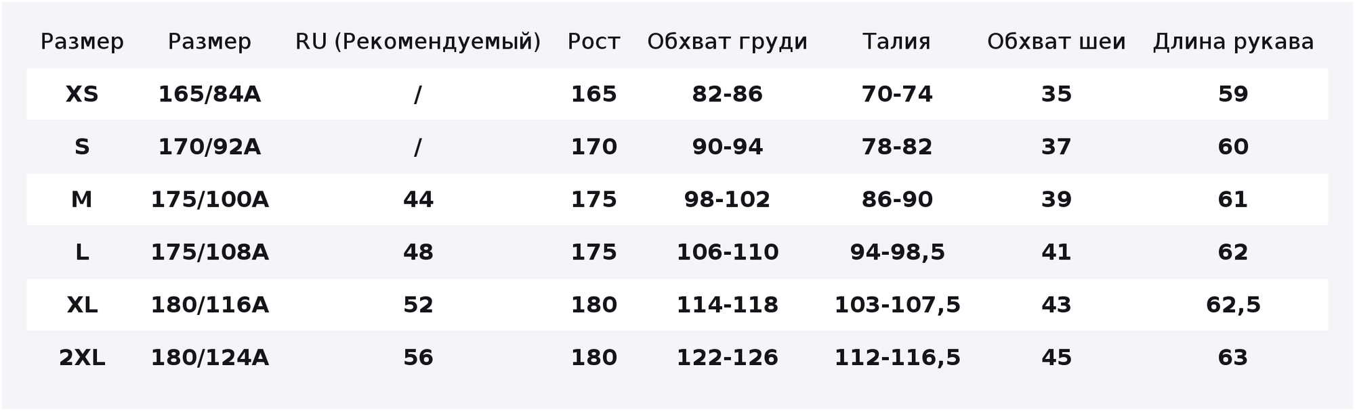Click the 'Обхват шеи' column header
The height and width of the screenshot is (411, 1355).
[1056, 42]
